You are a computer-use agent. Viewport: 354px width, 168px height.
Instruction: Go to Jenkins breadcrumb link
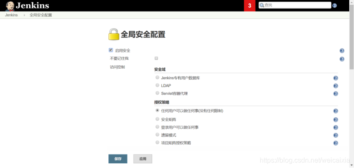pos(11,15)
